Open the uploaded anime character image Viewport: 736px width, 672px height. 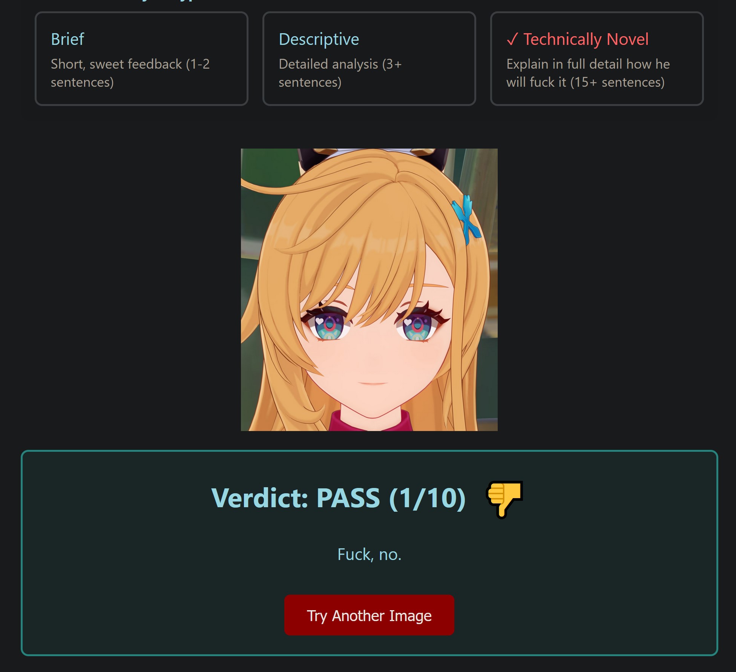coord(369,290)
